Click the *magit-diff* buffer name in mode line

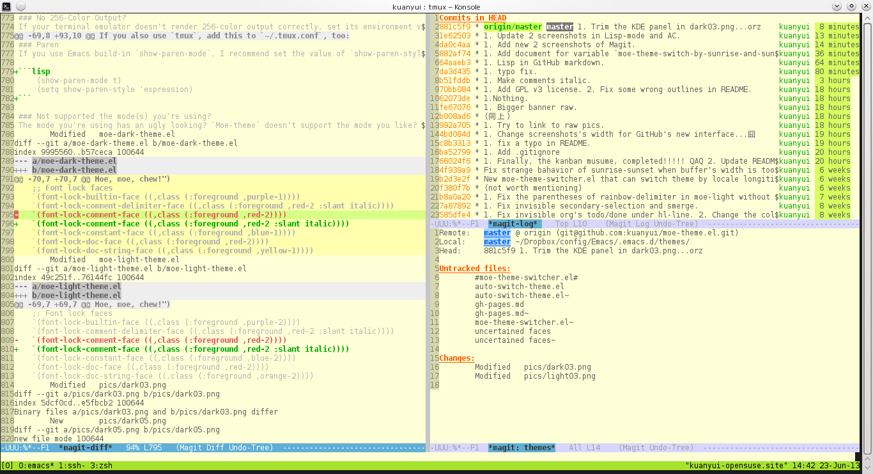86,448
